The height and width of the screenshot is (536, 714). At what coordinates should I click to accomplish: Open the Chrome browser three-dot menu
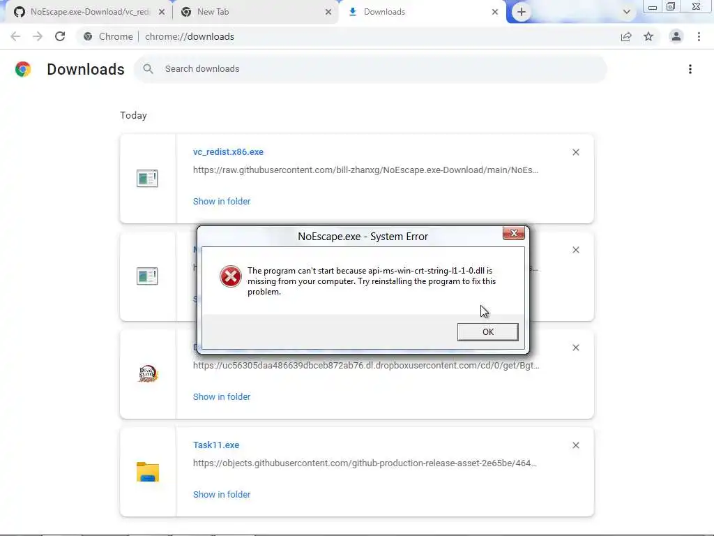pyautogui.click(x=699, y=36)
